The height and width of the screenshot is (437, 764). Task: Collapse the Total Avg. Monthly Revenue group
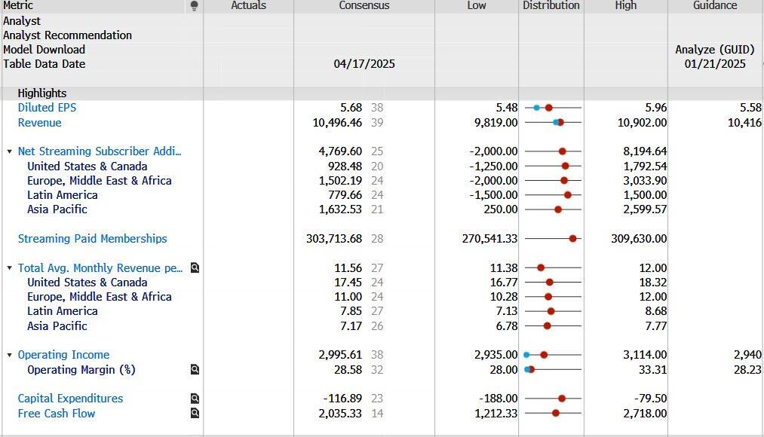10,268
